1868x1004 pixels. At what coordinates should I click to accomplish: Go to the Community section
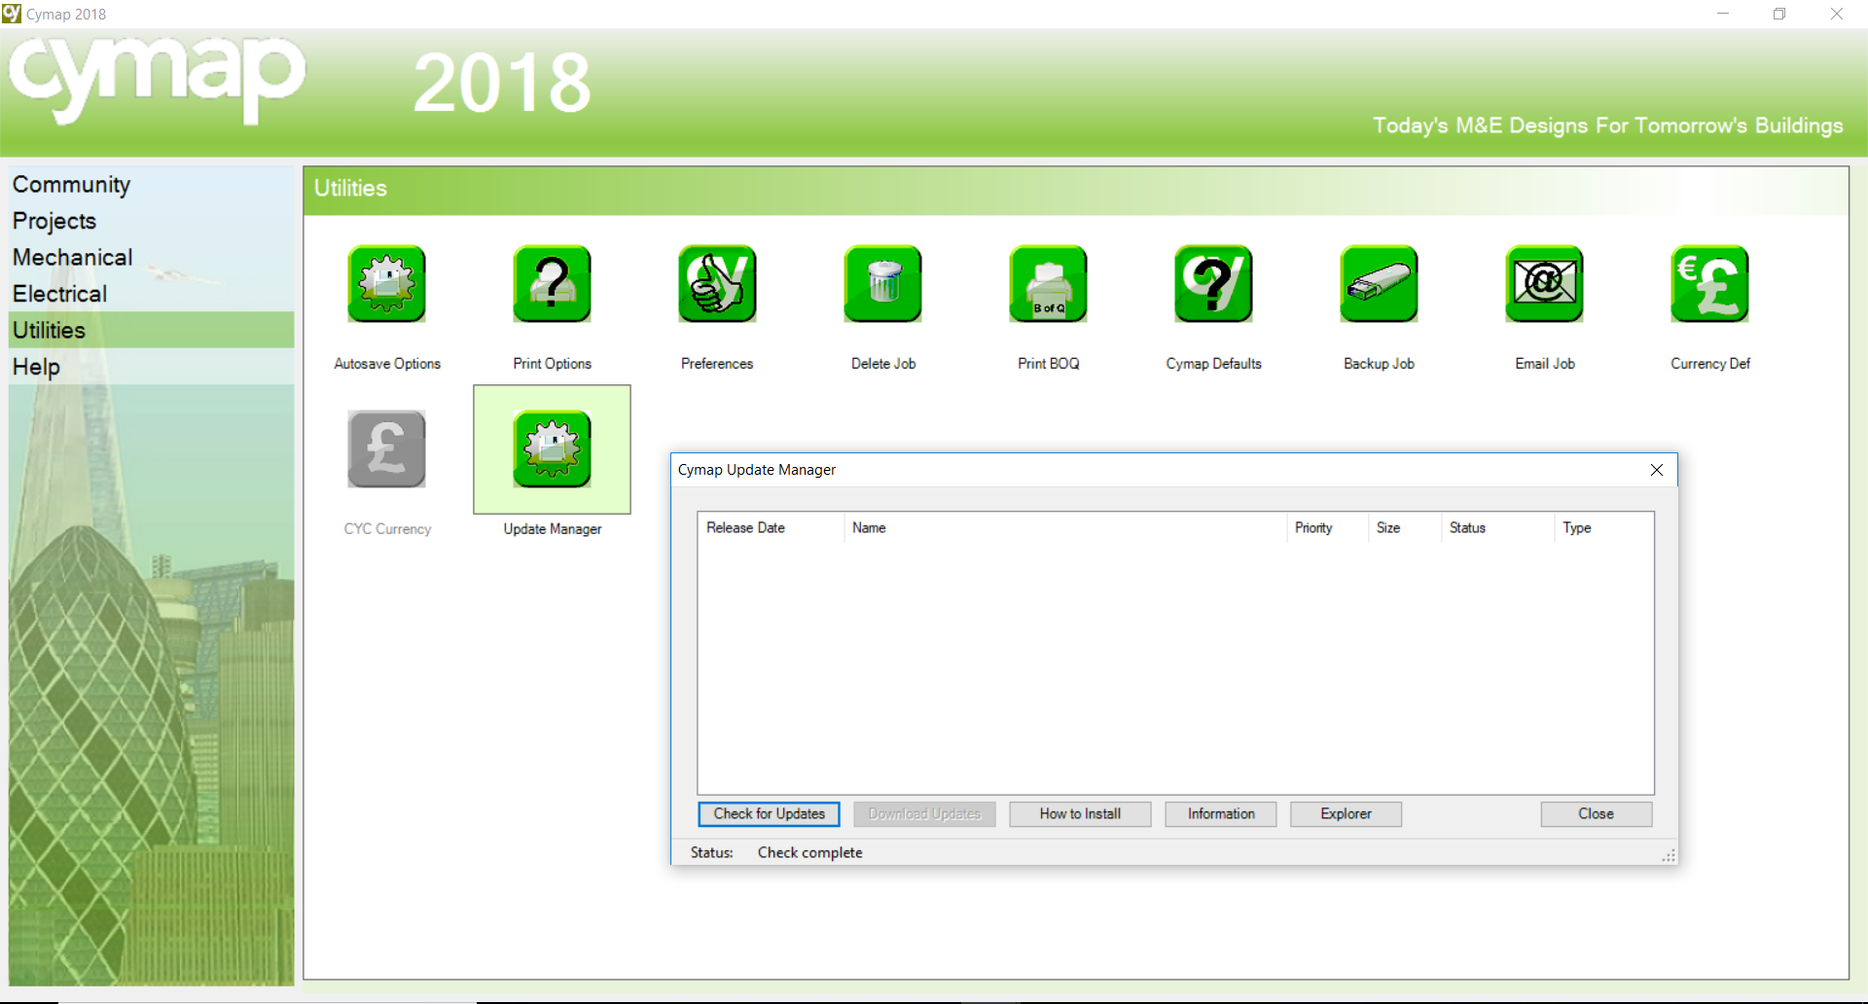[x=151, y=185]
